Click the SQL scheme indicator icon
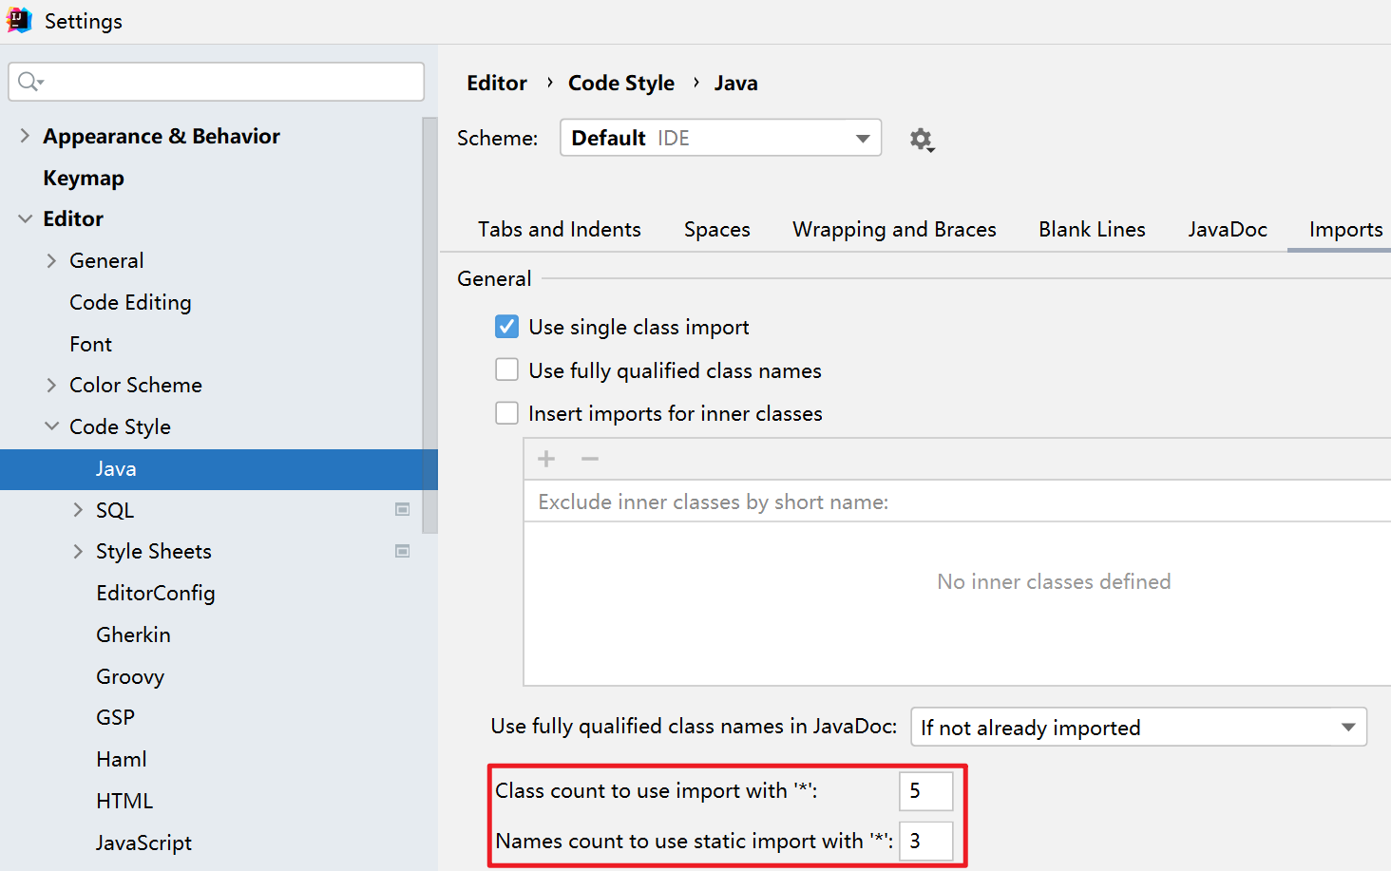The image size is (1391, 871). pyautogui.click(x=403, y=510)
